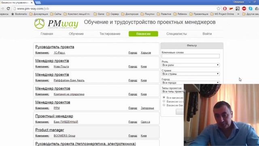Open the Тестирование menu item
Image resolution: width=259 pixels, height=146 pixels.
coord(110,34)
